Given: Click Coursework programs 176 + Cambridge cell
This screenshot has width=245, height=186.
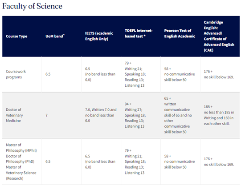Looking at the screenshot, I should [219, 74].
